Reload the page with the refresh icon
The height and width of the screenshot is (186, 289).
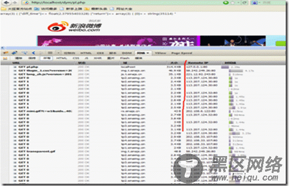coord(245,2)
